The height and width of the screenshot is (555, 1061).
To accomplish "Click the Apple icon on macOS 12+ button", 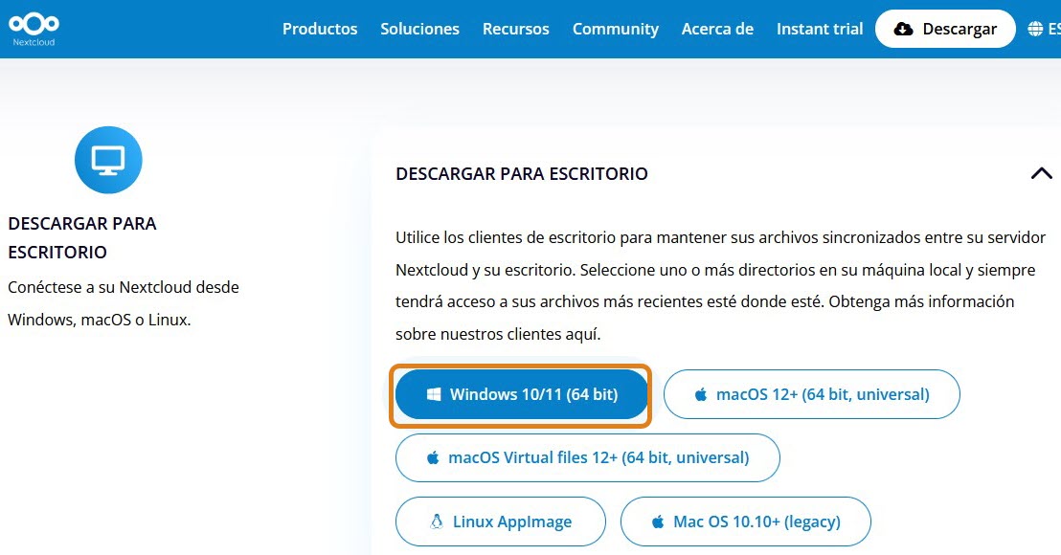I will click(701, 394).
